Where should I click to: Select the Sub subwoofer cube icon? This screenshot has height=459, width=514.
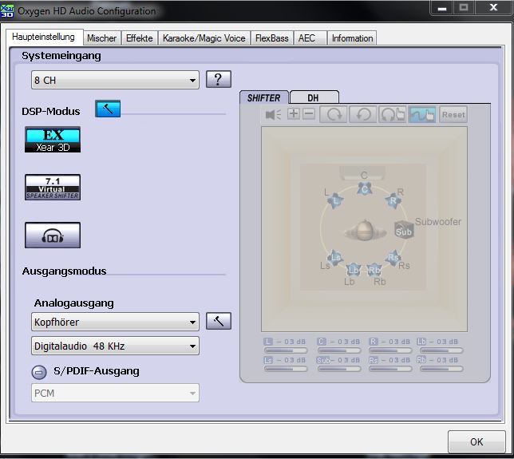point(404,230)
